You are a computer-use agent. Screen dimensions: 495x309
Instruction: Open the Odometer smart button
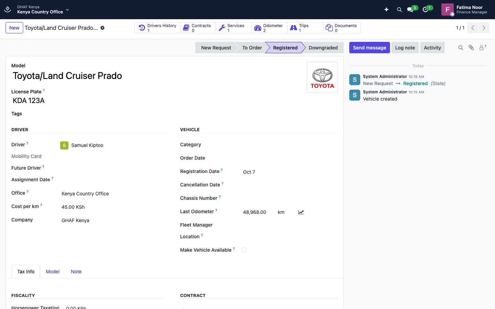[269, 28]
